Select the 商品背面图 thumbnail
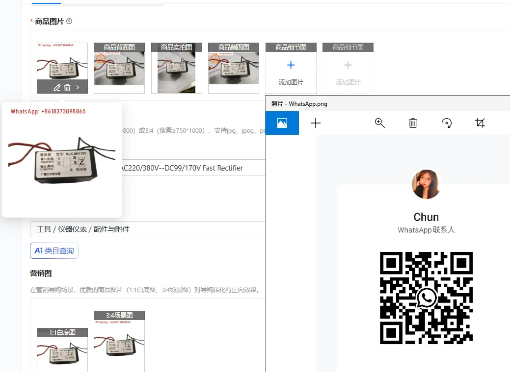Image resolution: width=510 pixels, height=372 pixels. point(119,68)
